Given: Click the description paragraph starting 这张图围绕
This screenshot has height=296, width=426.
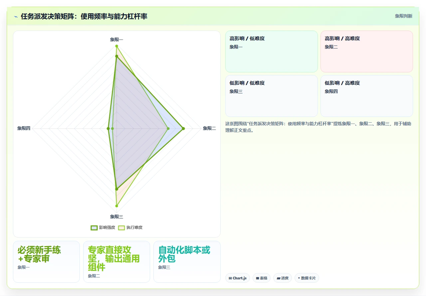Looking at the screenshot, I should [318, 127].
